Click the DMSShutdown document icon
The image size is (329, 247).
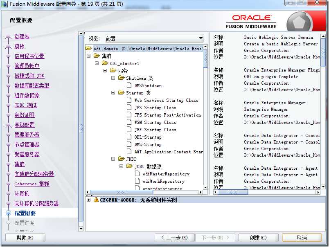129,85
